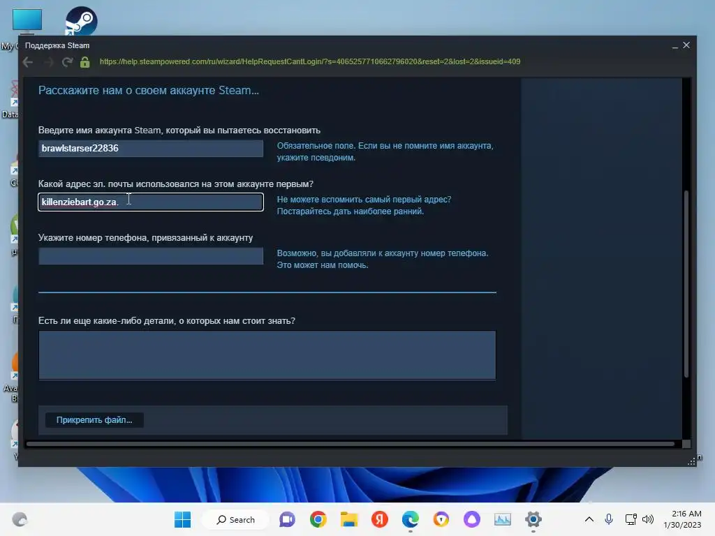
Task: Click the green padlock security icon
Action: pyautogui.click(x=84, y=62)
